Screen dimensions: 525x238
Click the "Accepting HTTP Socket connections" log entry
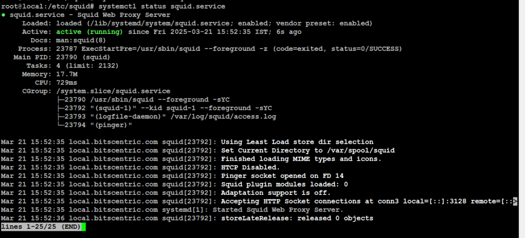[x=287, y=201]
